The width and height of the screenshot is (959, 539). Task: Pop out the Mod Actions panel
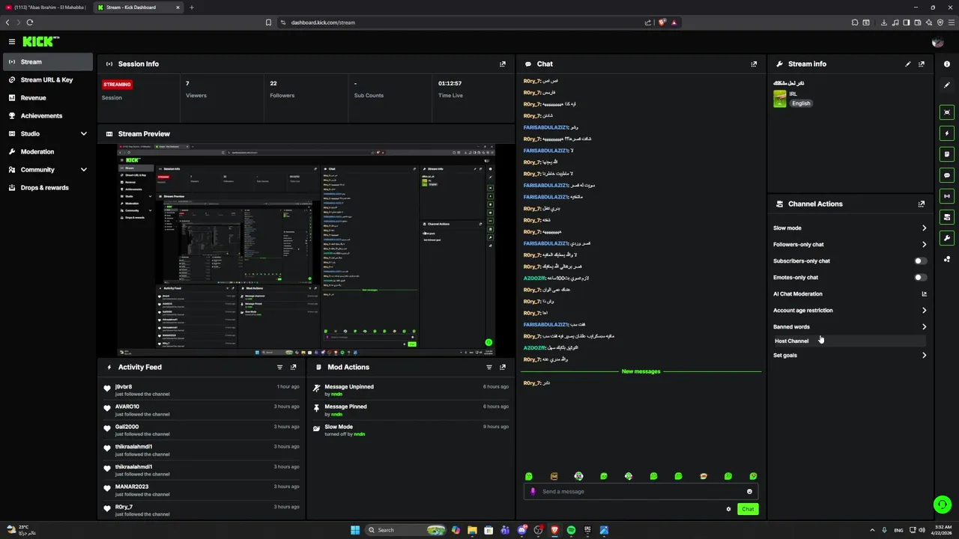coord(503,368)
